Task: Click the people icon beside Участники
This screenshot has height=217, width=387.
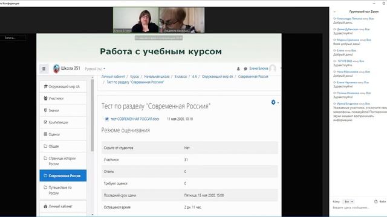Action: point(45,98)
